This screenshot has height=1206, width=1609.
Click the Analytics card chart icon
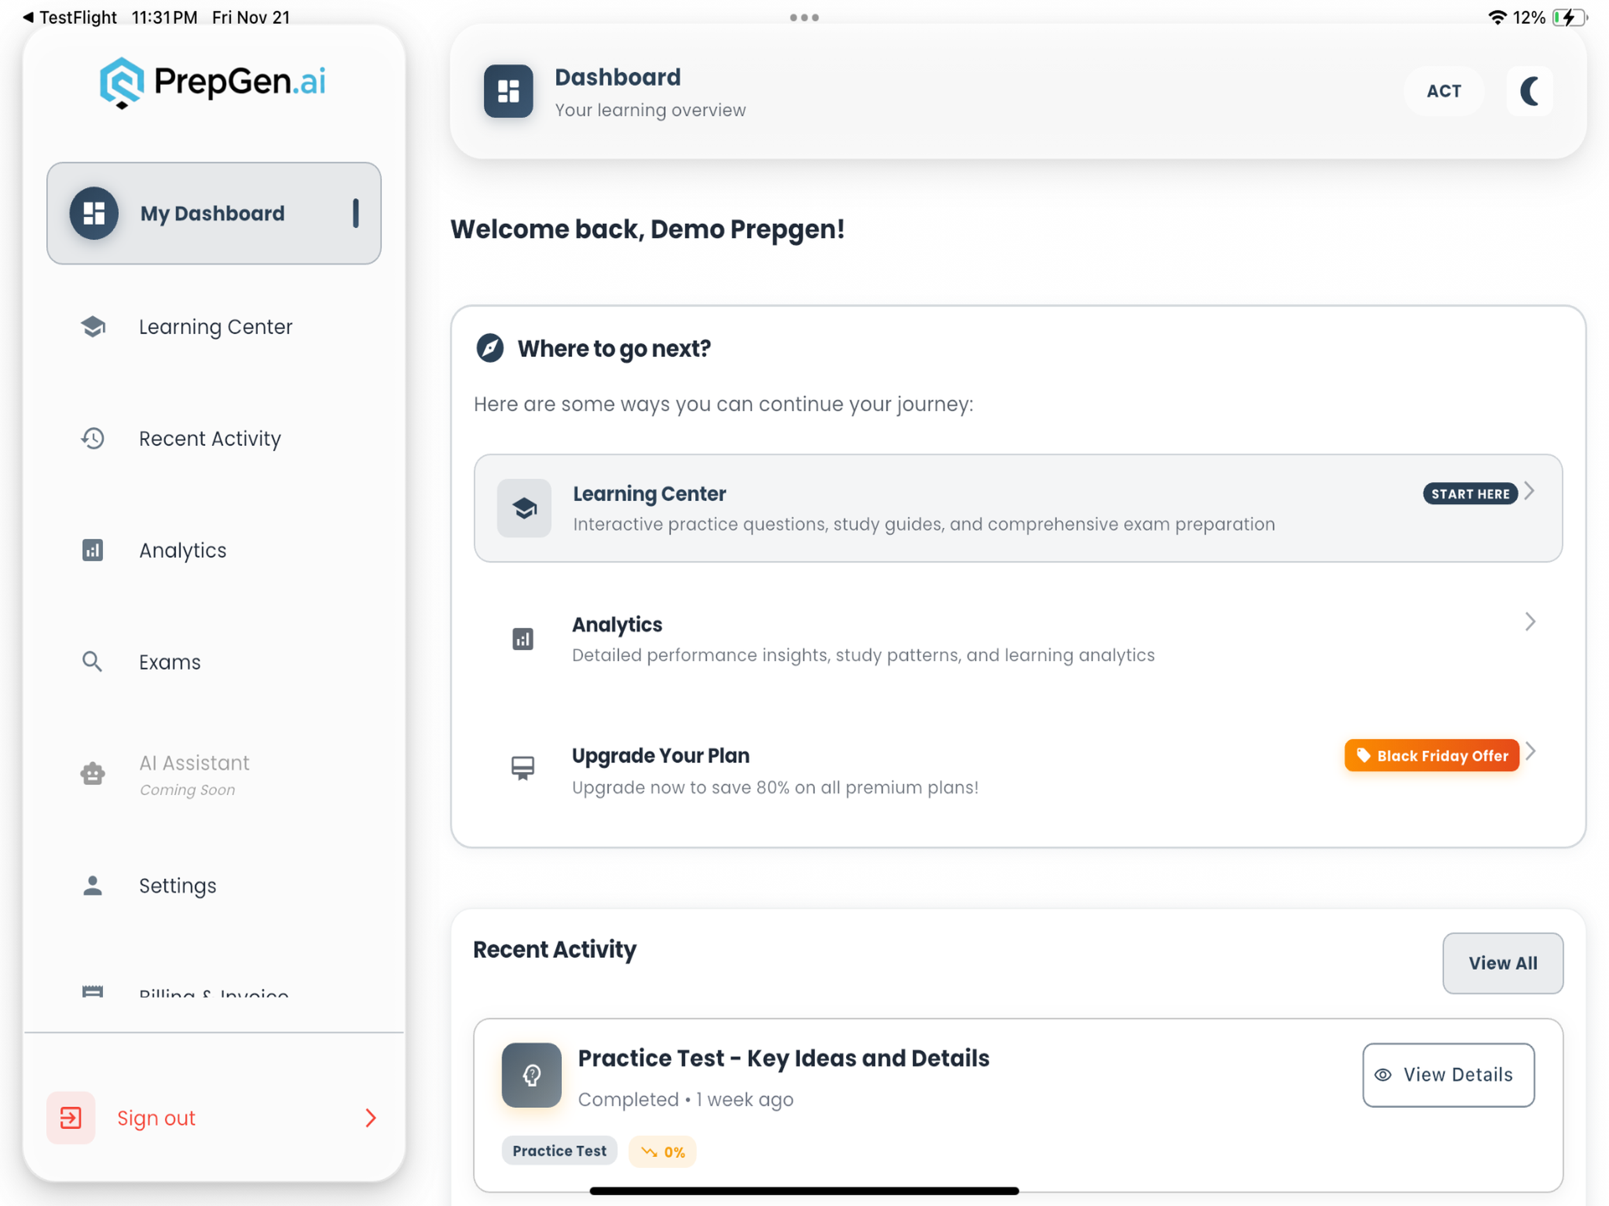coord(523,640)
